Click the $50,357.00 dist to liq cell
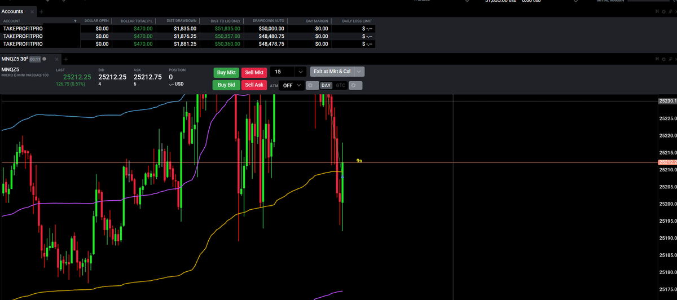This screenshot has width=677, height=300. (227, 36)
